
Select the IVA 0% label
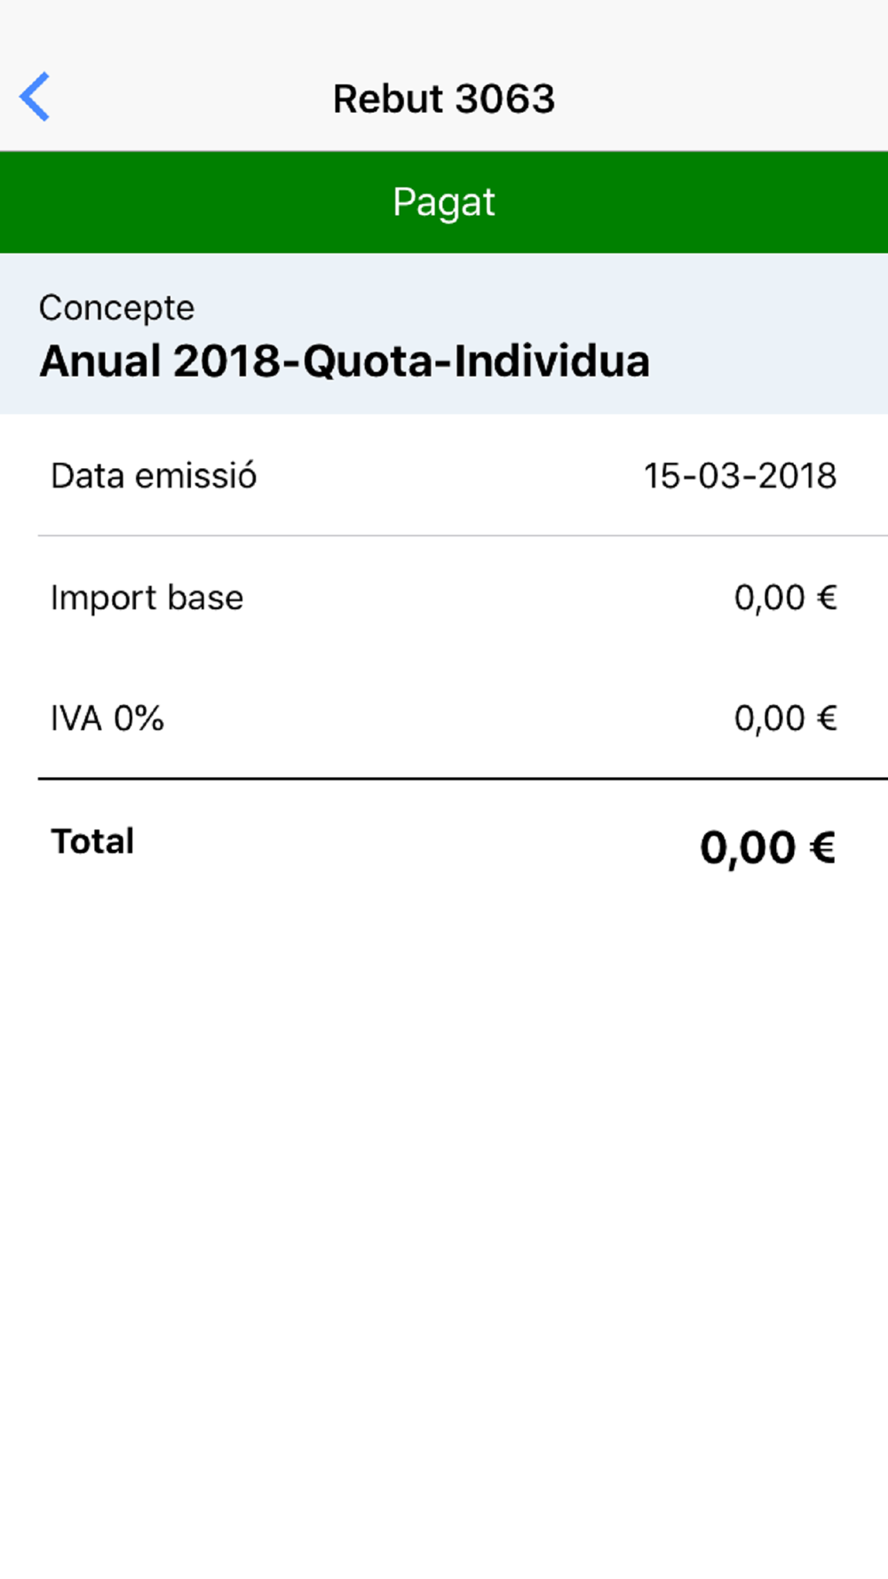click(107, 718)
